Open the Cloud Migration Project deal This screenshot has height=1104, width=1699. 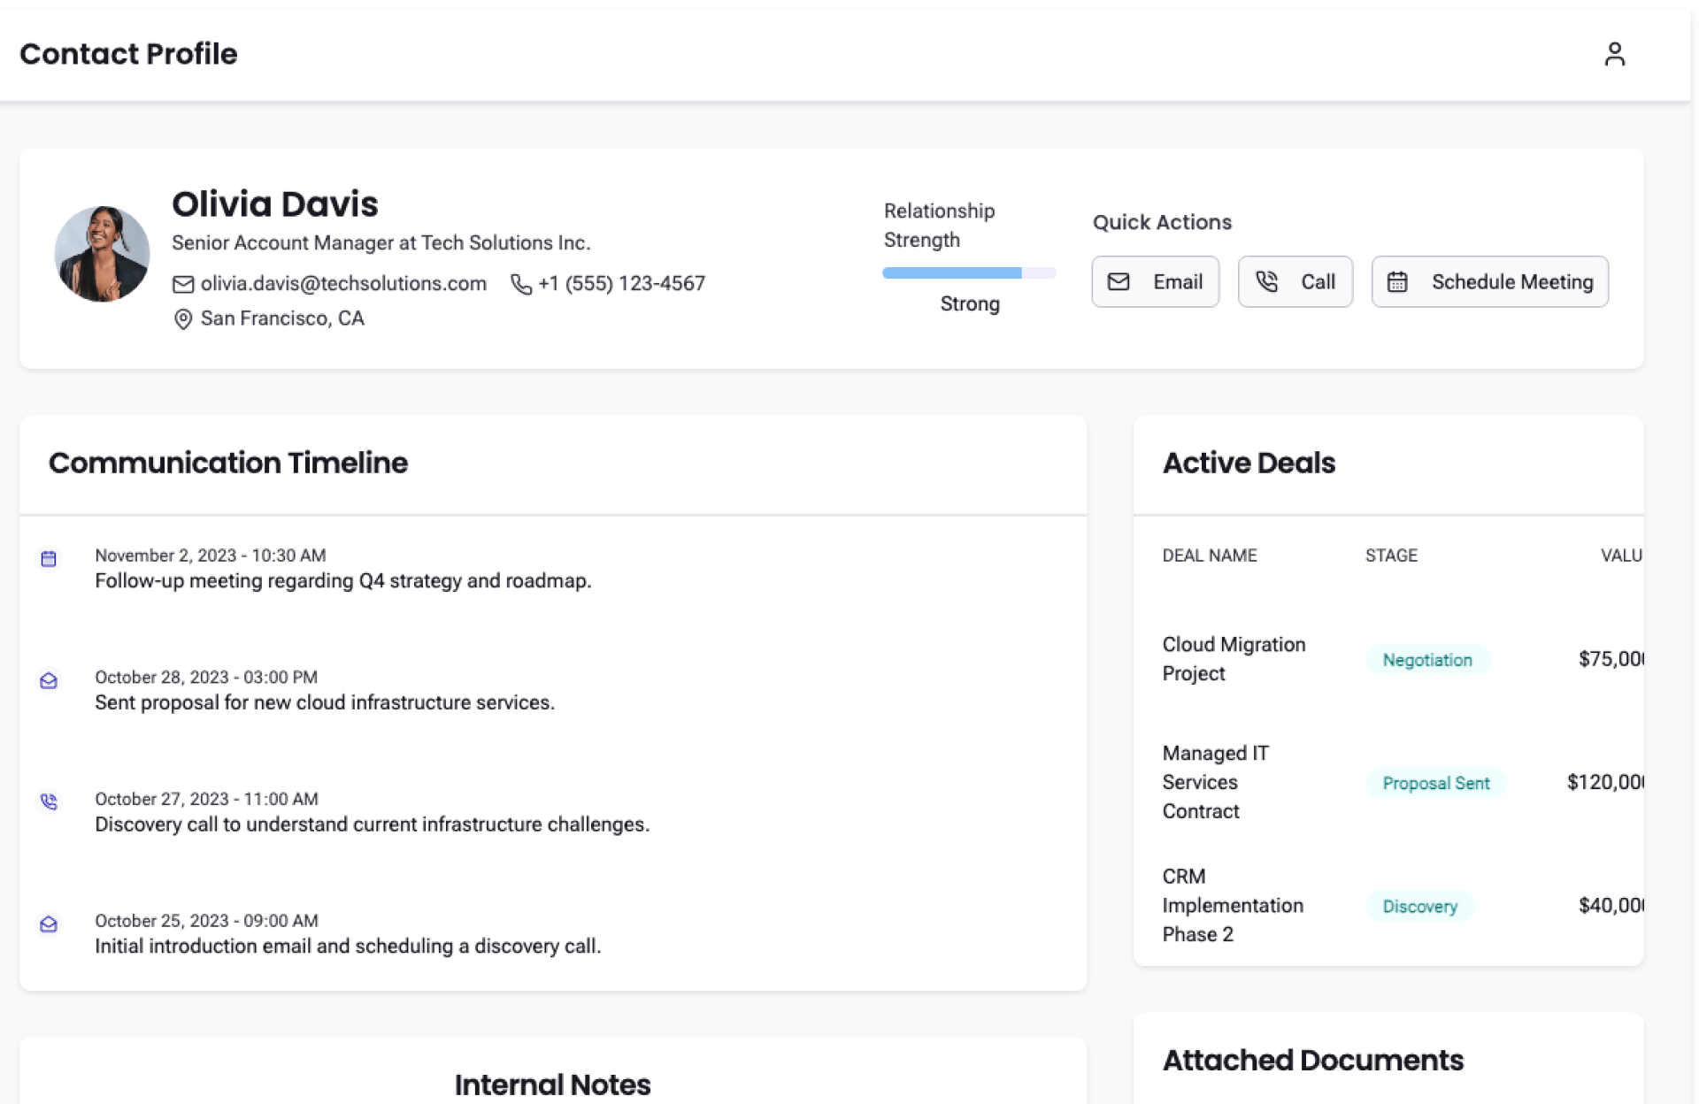(1233, 659)
